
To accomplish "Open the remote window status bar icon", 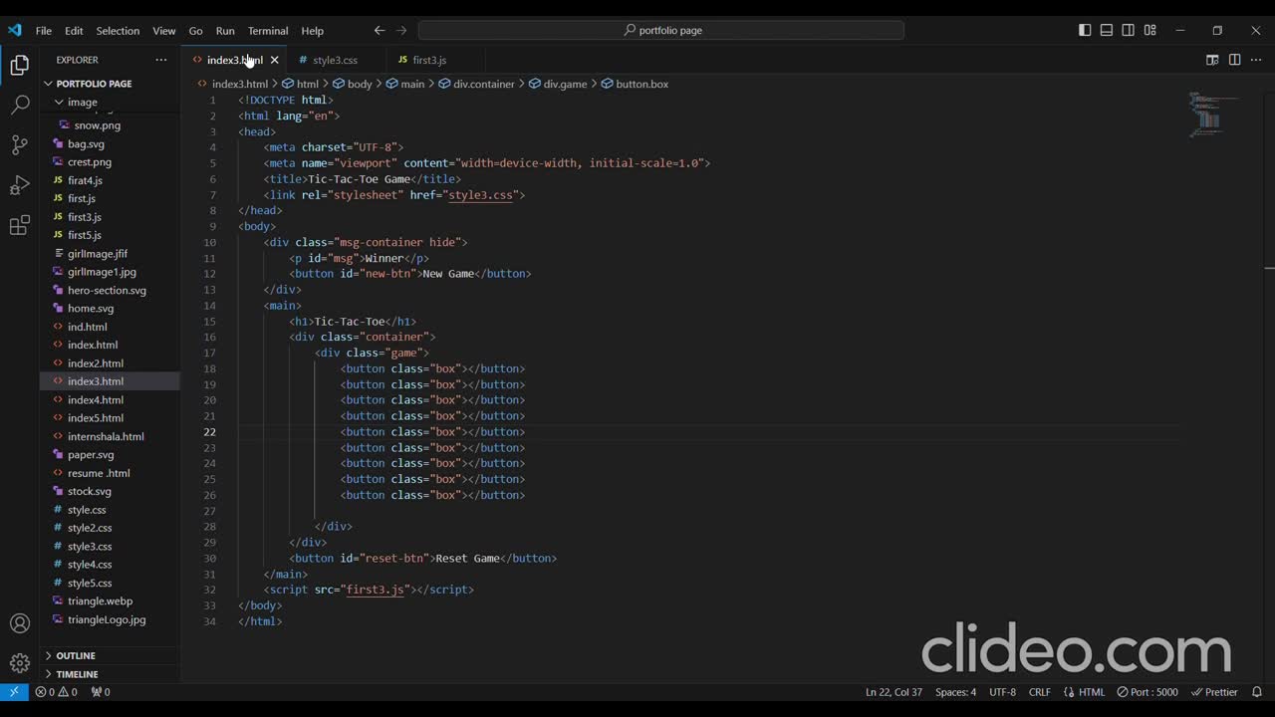I will [x=14, y=692].
